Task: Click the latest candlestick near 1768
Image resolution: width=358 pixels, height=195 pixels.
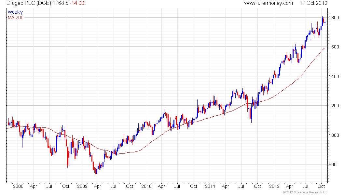Action: [x=325, y=22]
